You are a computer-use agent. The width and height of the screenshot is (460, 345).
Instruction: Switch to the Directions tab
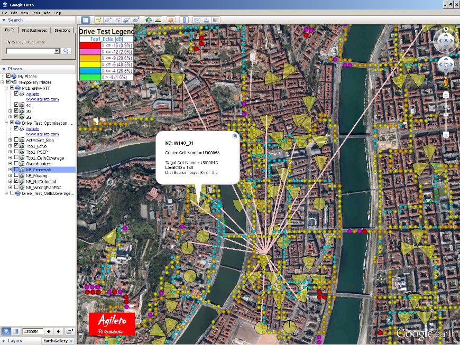(x=62, y=31)
